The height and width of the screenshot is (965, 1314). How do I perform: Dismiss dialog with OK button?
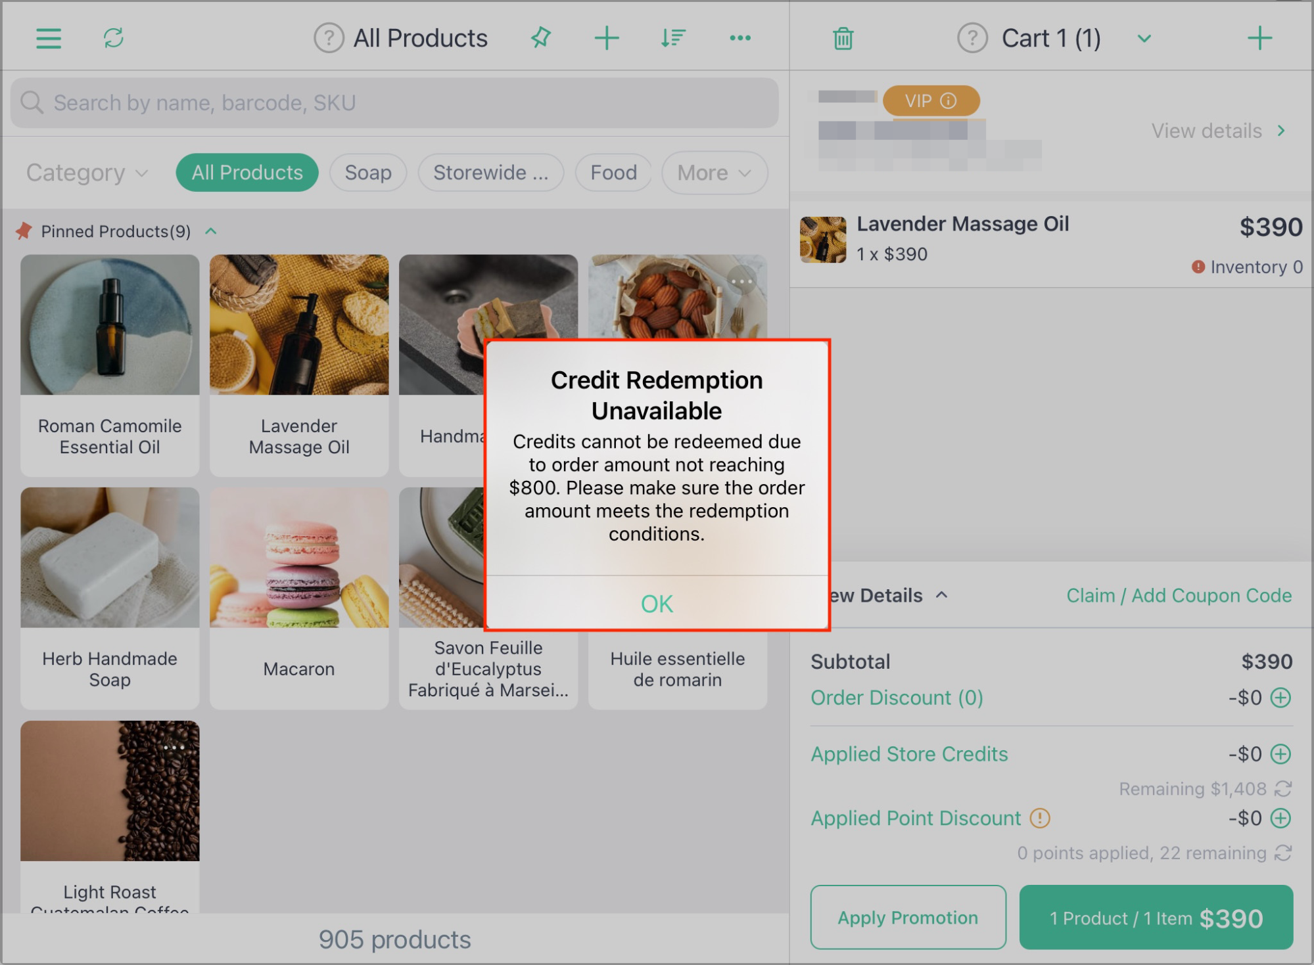(657, 603)
